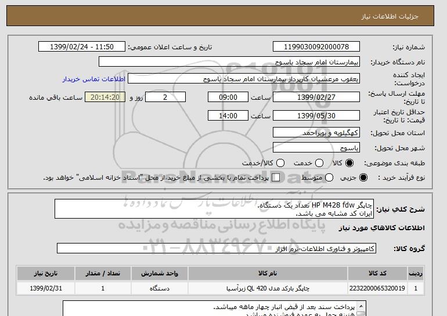
Task: Open the buyer contact info link
Action: 94,79
